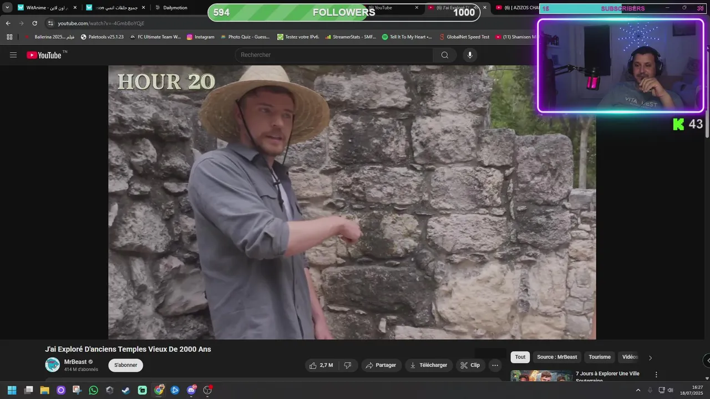Open clock showing 16:27 18/07/2025
Viewport: 710px width, 399px height.
(691, 390)
